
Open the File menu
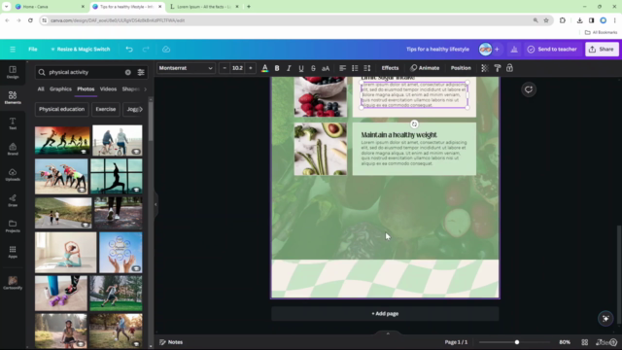click(32, 50)
